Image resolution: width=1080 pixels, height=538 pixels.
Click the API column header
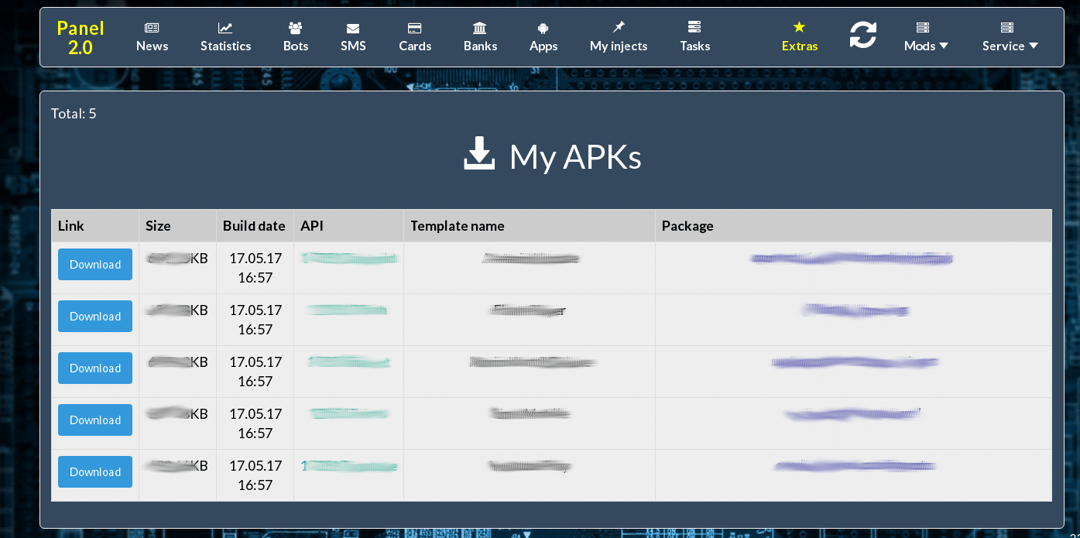(x=349, y=226)
